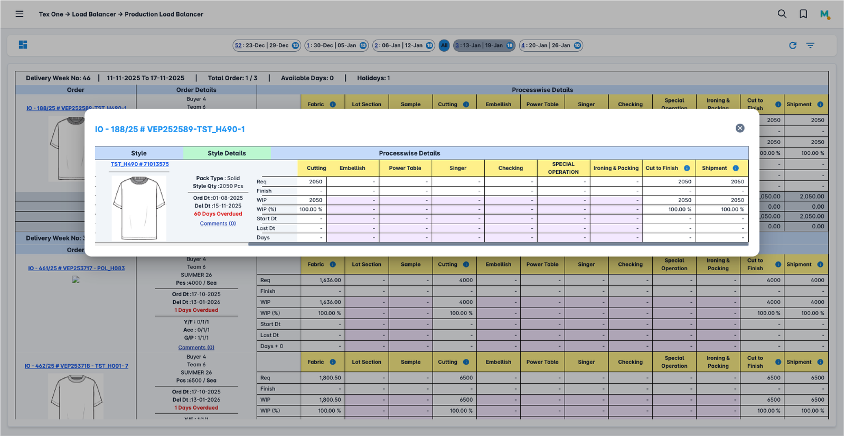
Task: Select week 1 tab 30-Dec to 05-Jan
Action: click(336, 45)
